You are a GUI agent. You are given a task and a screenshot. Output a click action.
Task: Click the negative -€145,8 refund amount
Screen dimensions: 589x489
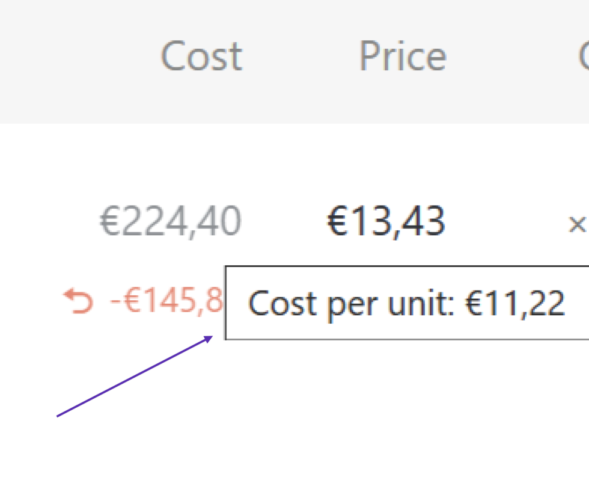(166, 301)
